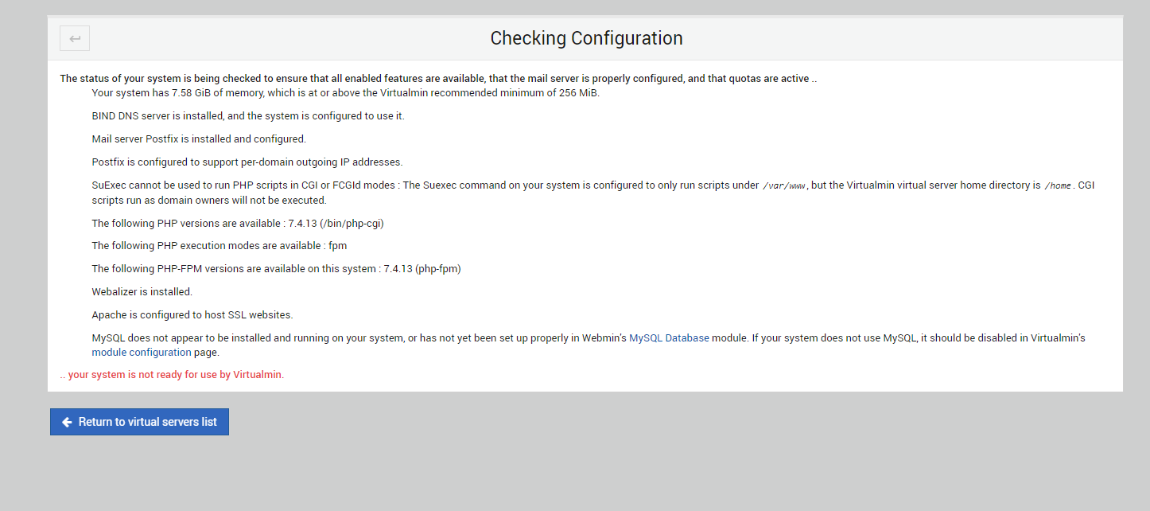
Task: Click the line about 7.58 GiB memory
Action: pos(346,92)
